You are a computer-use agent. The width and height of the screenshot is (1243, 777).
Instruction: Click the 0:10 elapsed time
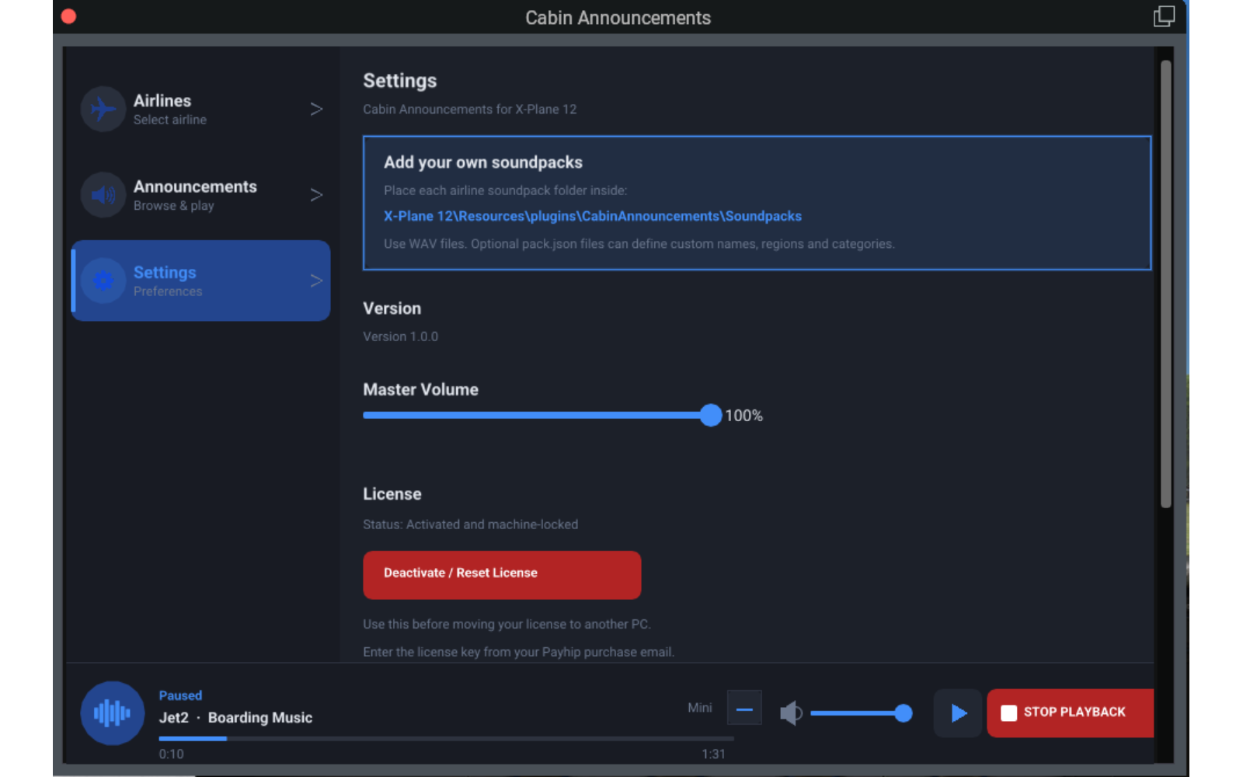171,754
